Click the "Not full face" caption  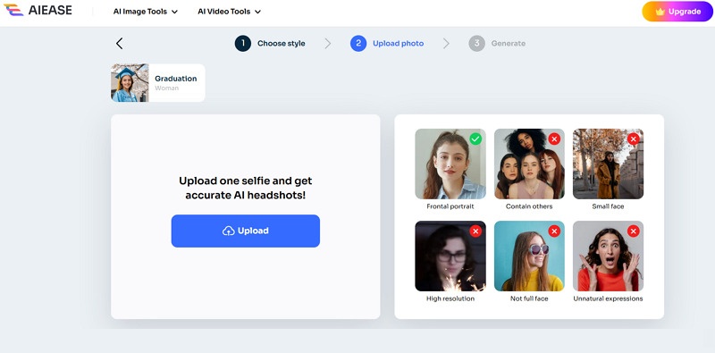[x=529, y=298]
